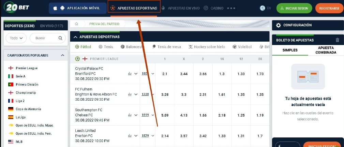Select the Voleibol sport tab
Viewport: 344px width, 147px height.
pyautogui.click(x=242, y=47)
